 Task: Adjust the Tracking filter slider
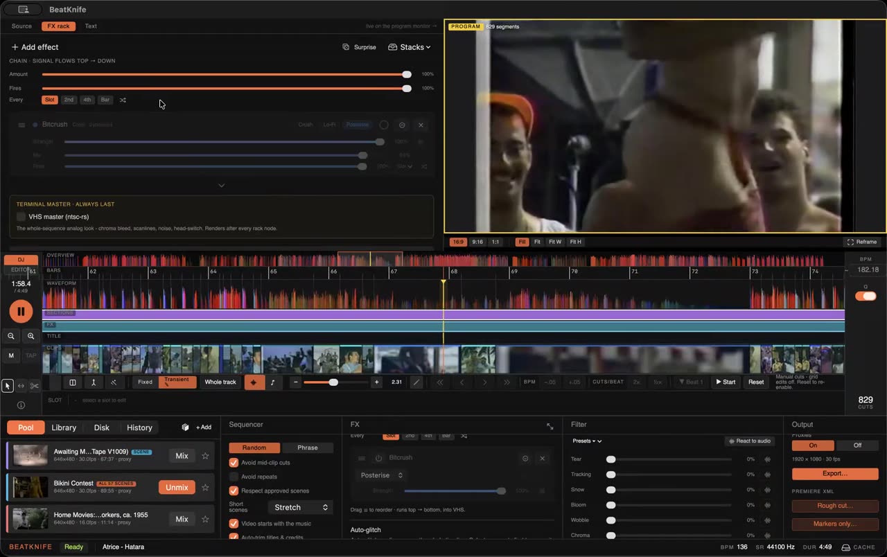coord(669,475)
